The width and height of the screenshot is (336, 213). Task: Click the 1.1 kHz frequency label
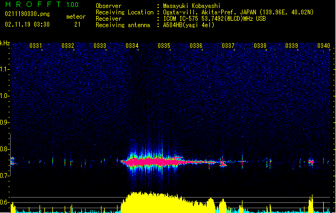click(4, 69)
